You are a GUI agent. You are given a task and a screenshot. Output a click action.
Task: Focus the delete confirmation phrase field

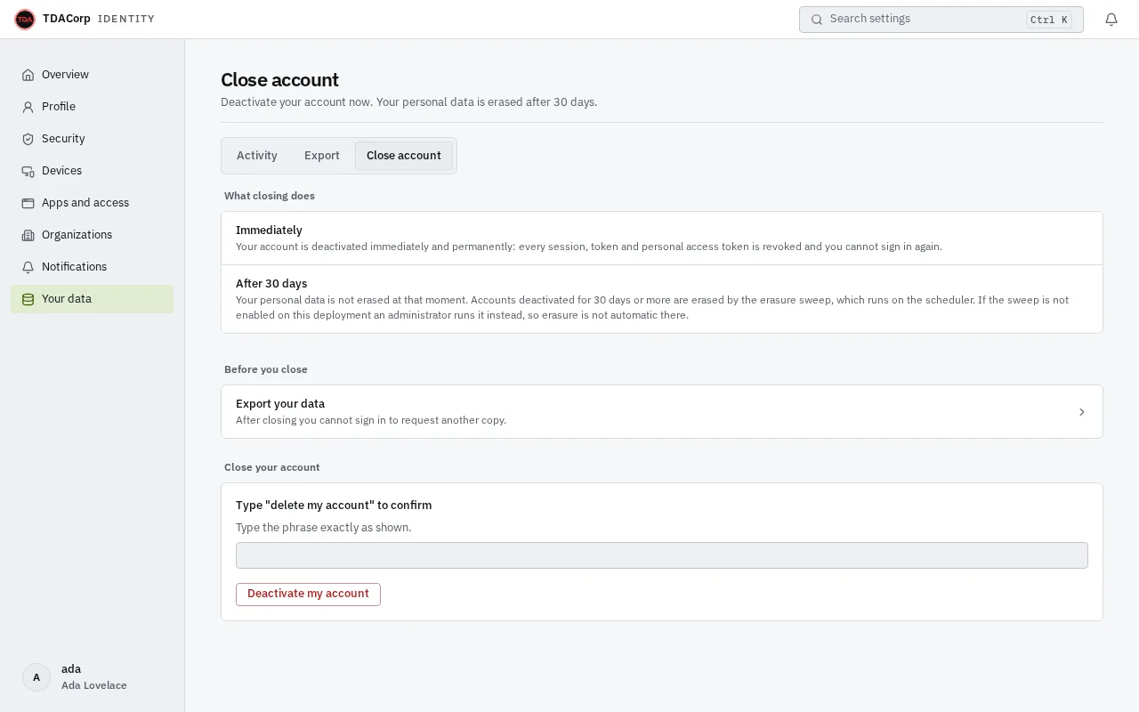[x=662, y=555]
